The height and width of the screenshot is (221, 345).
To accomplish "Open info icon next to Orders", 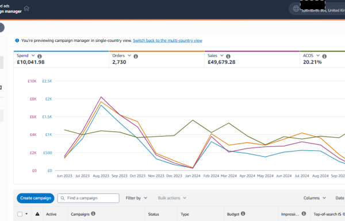I will click(136, 56).
